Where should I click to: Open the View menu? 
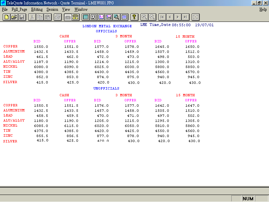click(x=66, y=9)
